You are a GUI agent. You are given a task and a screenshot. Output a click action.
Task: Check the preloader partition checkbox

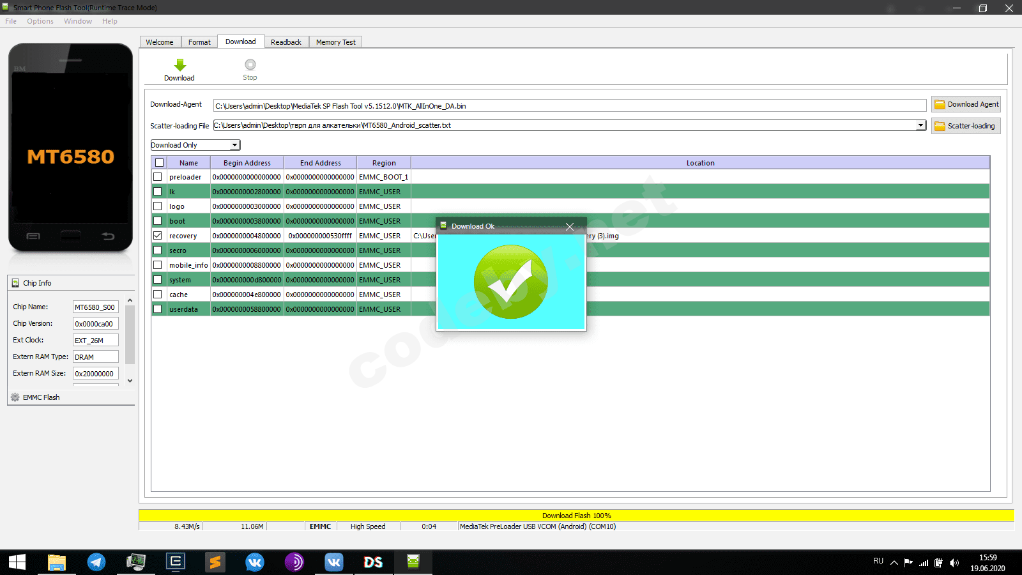pos(158,177)
